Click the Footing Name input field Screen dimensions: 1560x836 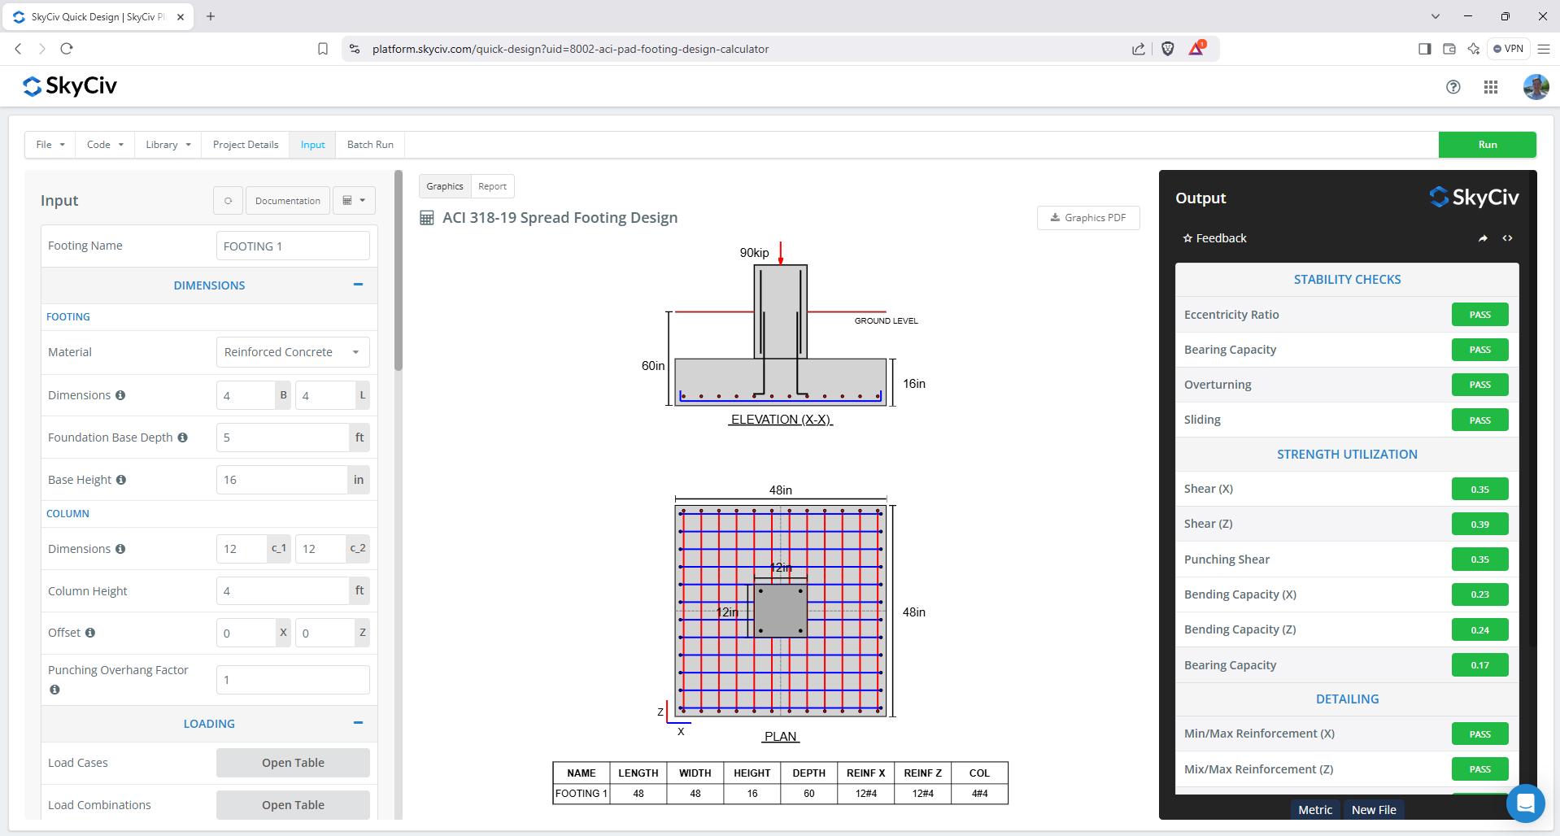coord(293,246)
